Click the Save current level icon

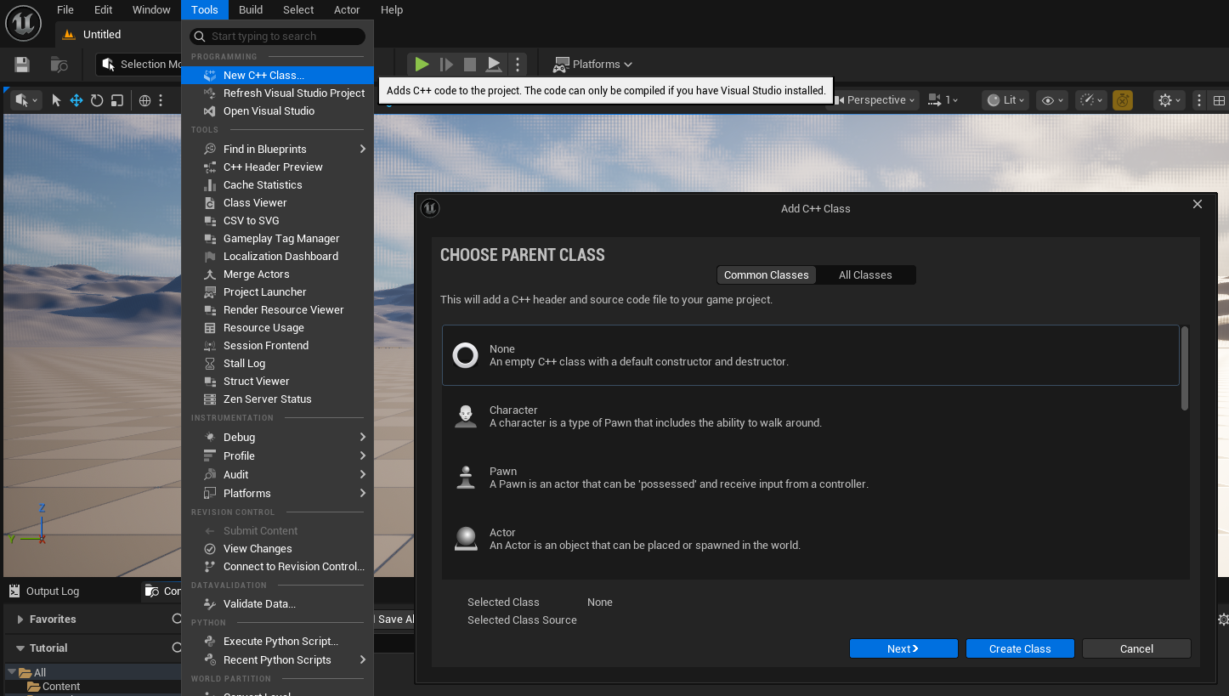click(22, 65)
